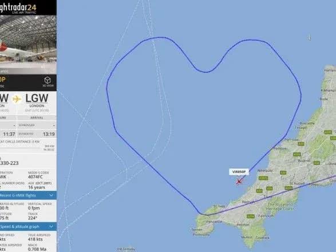Click the flight distance progress bar
This screenshot has width=336, height=252.
[21, 148]
